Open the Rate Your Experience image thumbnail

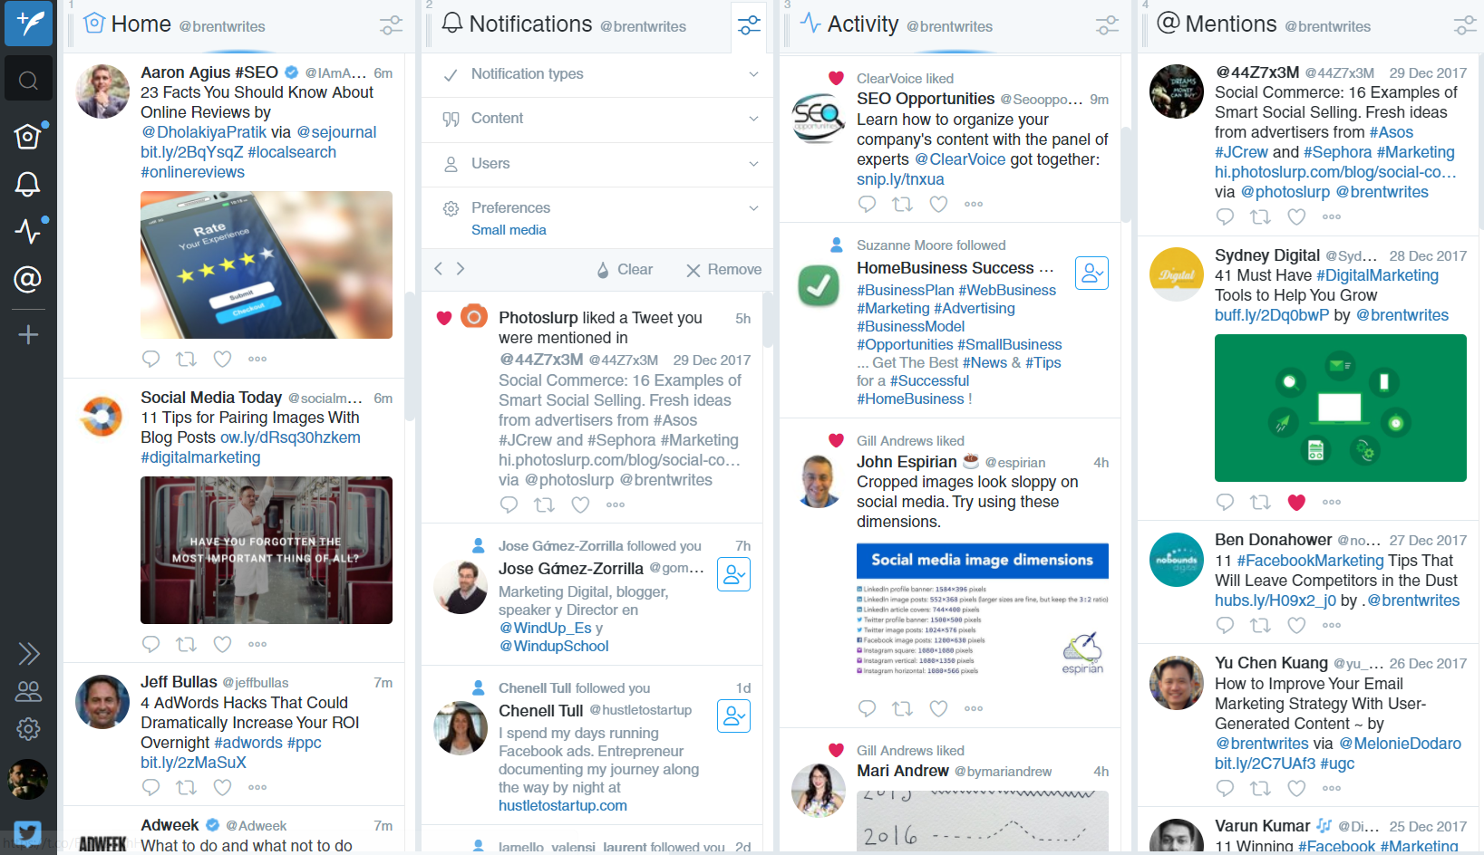[x=267, y=264]
